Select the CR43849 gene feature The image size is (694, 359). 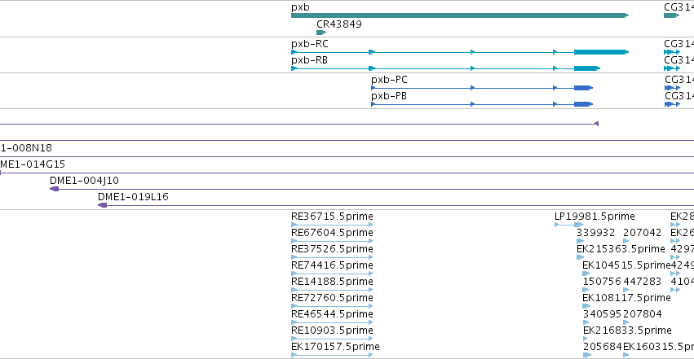click(321, 33)
